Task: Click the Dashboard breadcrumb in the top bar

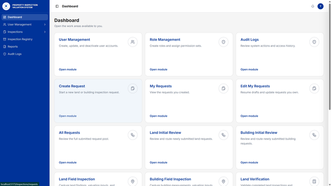Action: 70,6
